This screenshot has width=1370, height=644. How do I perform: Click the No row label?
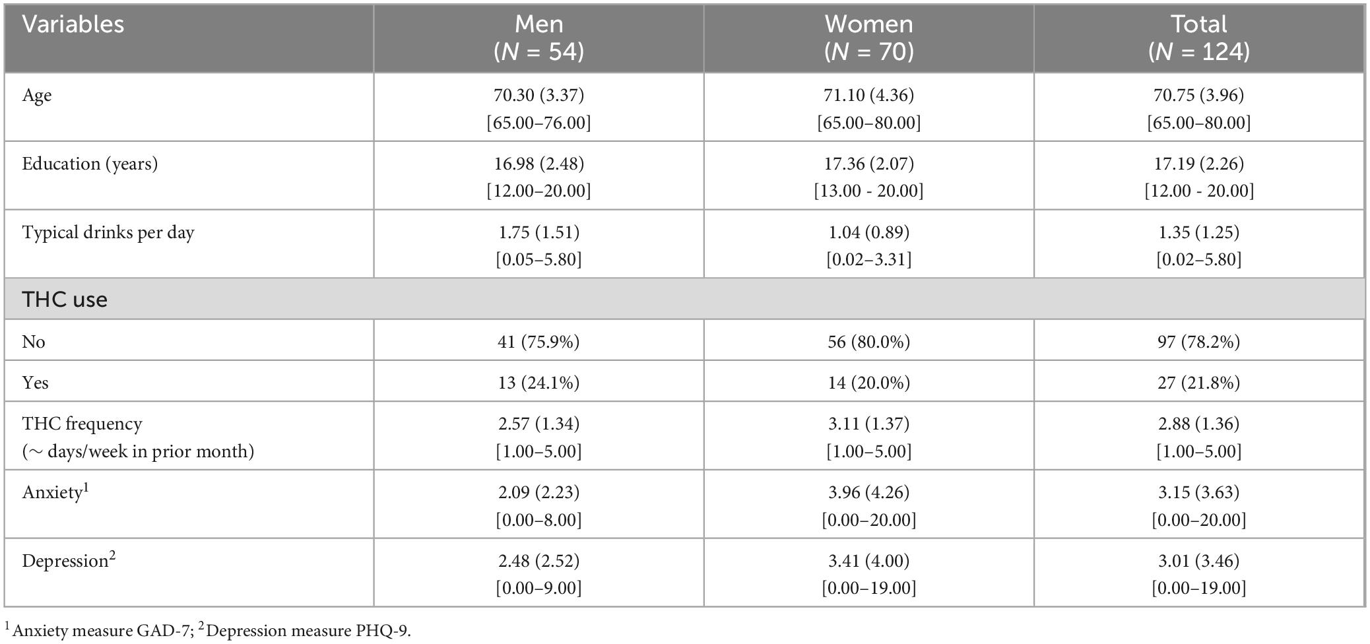34,342
